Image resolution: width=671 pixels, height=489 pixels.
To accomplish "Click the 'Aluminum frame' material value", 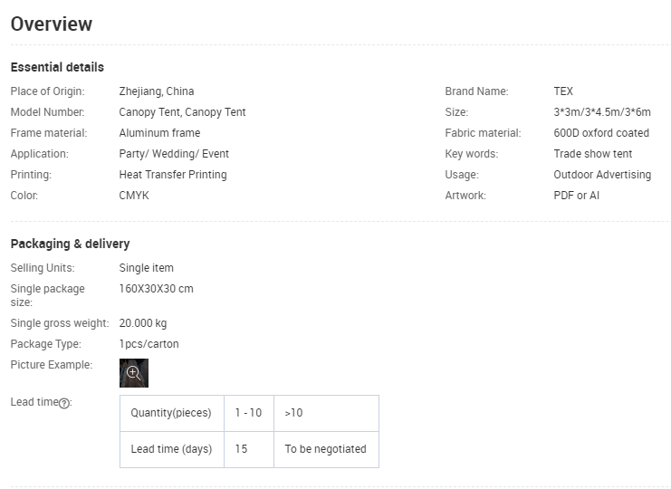I will [159, 133].
